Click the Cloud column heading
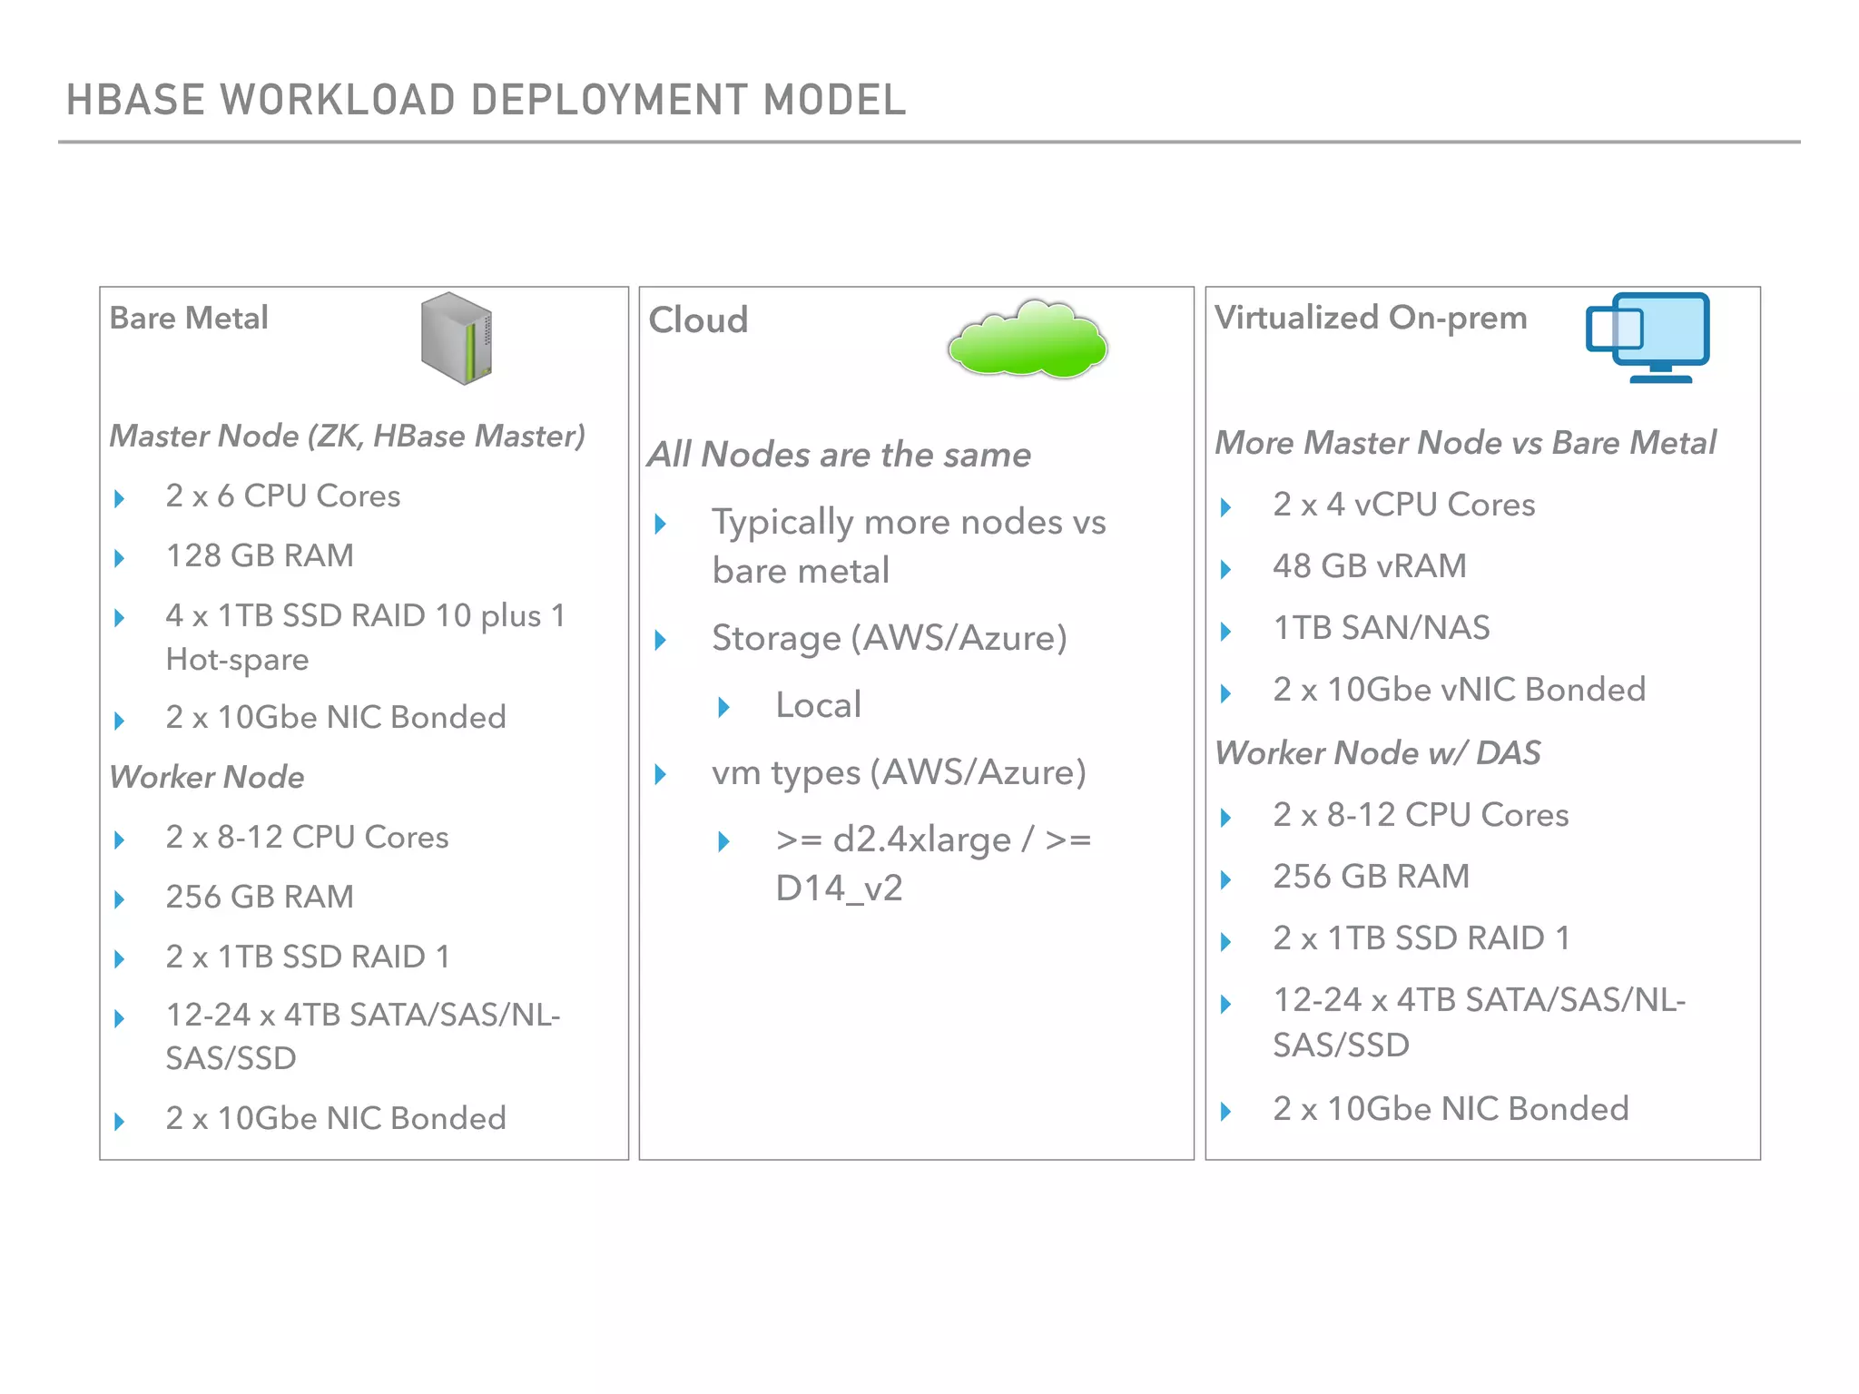The width and height of the screenshot is (1859, 1394). [698, 320]
